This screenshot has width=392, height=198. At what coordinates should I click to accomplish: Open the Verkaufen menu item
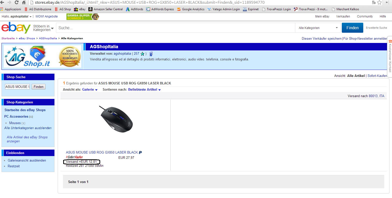pyautogui.click(x=343, y=16)
